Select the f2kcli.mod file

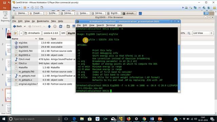point(24,59)
